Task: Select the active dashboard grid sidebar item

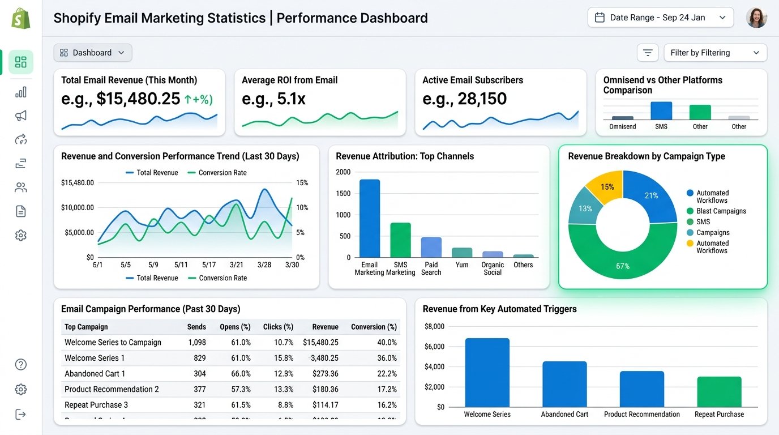Action: click(x=21, y=62)
